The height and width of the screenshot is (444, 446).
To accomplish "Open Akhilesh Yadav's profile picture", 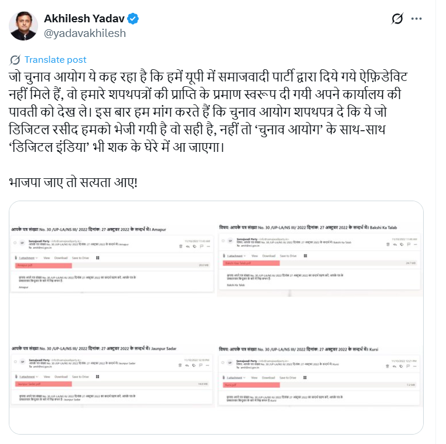I will [23, 26].
